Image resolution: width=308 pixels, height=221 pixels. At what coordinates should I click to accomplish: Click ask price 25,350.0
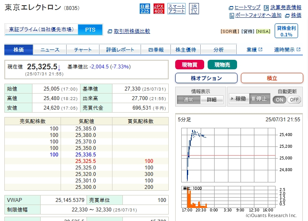[x=86, y=148]
